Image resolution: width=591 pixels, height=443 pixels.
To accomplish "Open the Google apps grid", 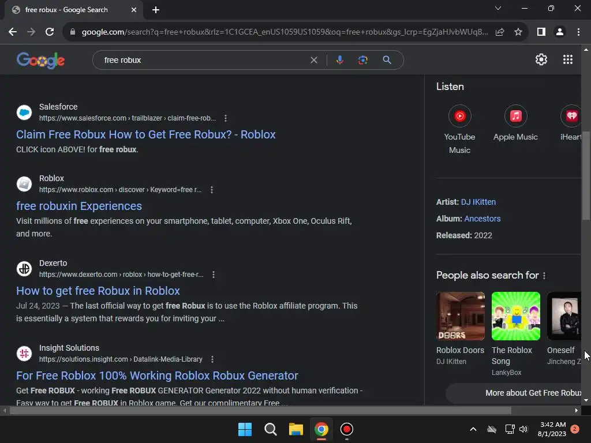I will point(568,59).
